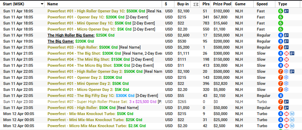Click the Real Name card icon in High Roller Opener Day 1C row
The height and width of the screenshot is (130, 302).
coord(286,11)
